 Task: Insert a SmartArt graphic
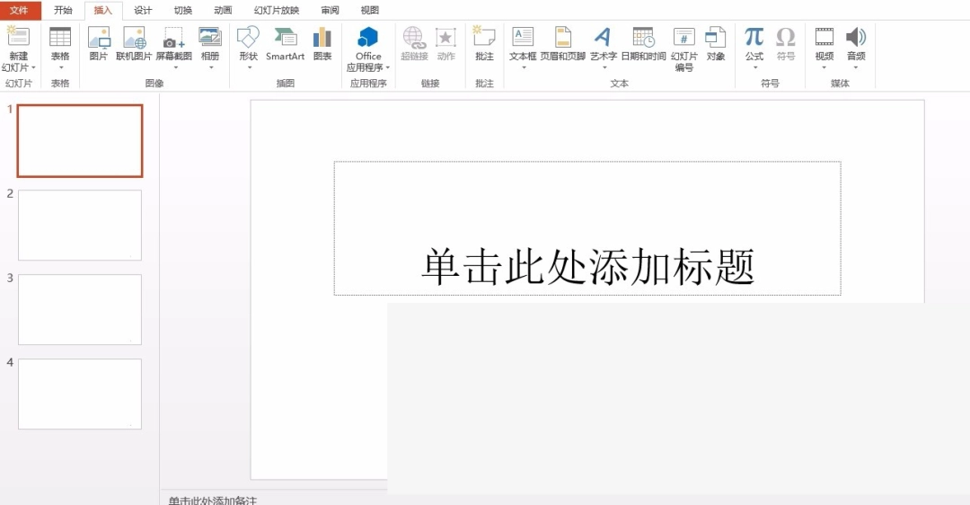click(286, 43)
